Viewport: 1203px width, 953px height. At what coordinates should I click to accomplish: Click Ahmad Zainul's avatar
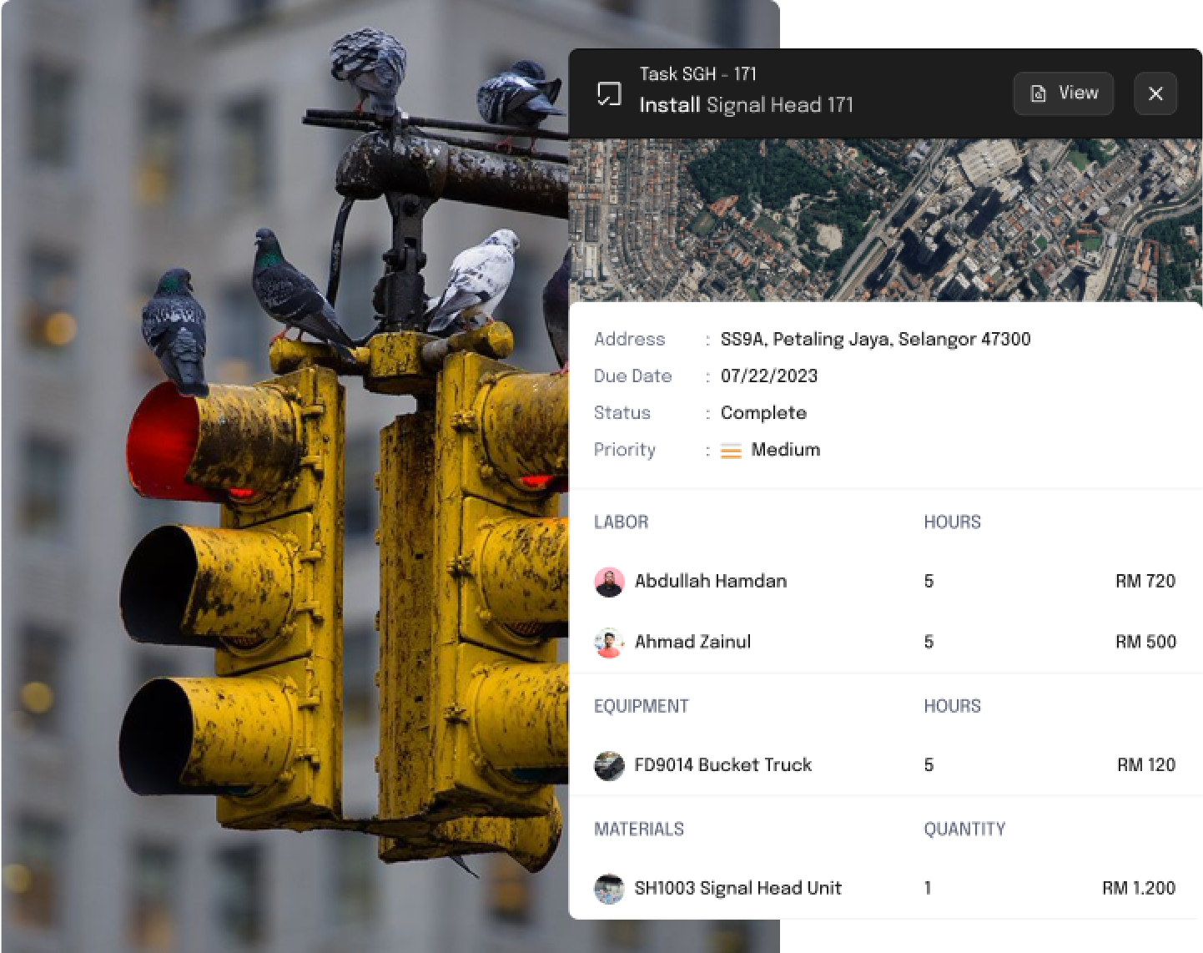609,642
